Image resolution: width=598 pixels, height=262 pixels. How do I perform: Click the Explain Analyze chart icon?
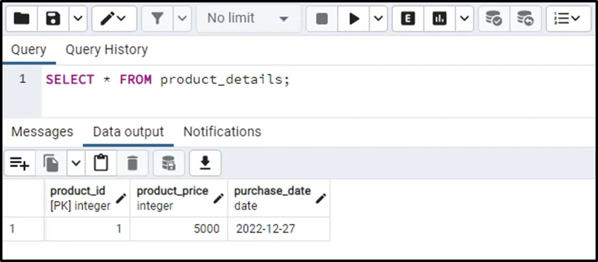click(x=439, y=19)
